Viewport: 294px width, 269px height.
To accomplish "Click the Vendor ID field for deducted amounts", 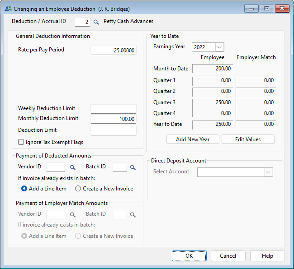I will tap(56, 167).
